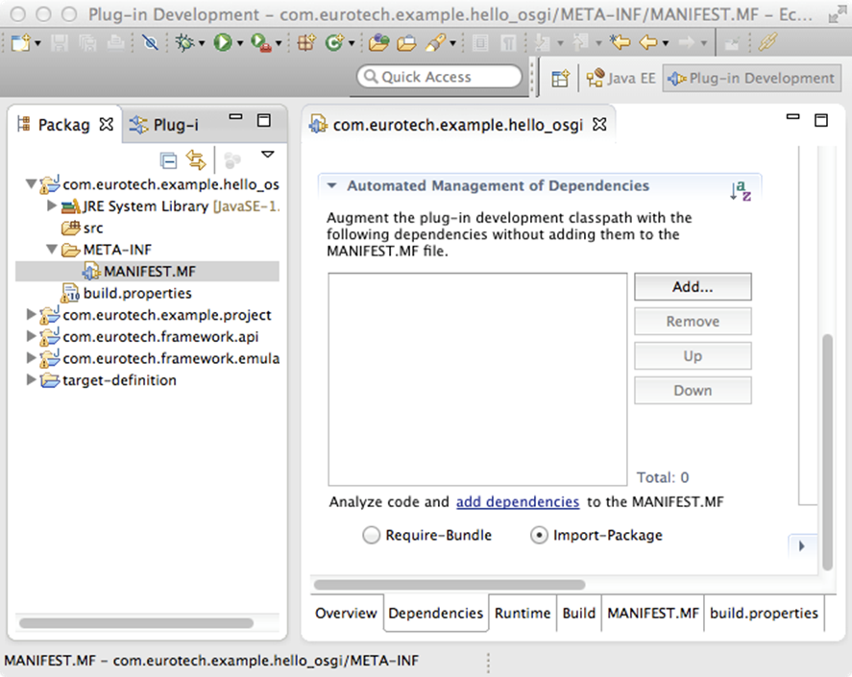Click the New wizard toolbar icon
The width and height of the screenshot is (852, 677).
click(x=20, y=42)
